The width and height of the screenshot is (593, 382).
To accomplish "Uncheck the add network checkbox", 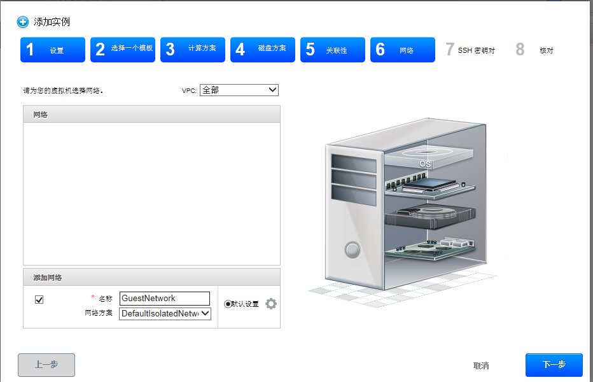I will (x=39, y=300).
